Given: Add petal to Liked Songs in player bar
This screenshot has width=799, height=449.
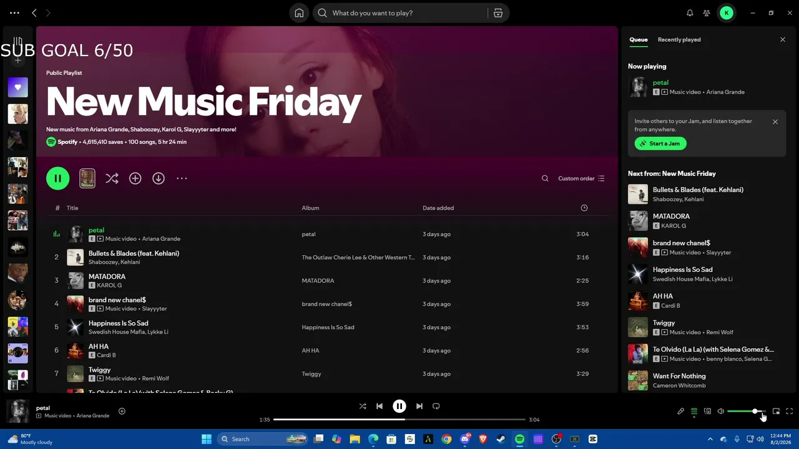Looking at the screenshot, I should pos(122,411).
